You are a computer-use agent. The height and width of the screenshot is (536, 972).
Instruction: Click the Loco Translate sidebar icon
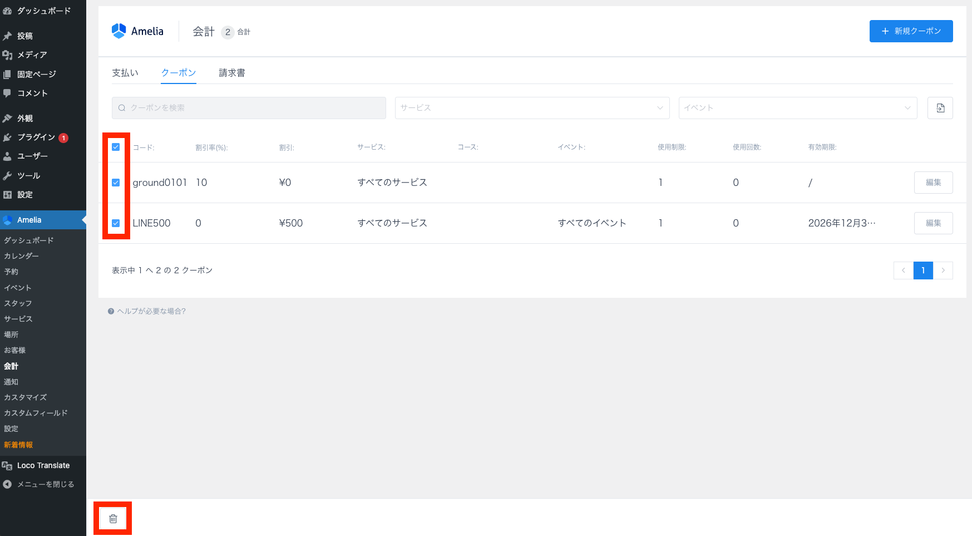pyautogui.click(x=7, y=466)
